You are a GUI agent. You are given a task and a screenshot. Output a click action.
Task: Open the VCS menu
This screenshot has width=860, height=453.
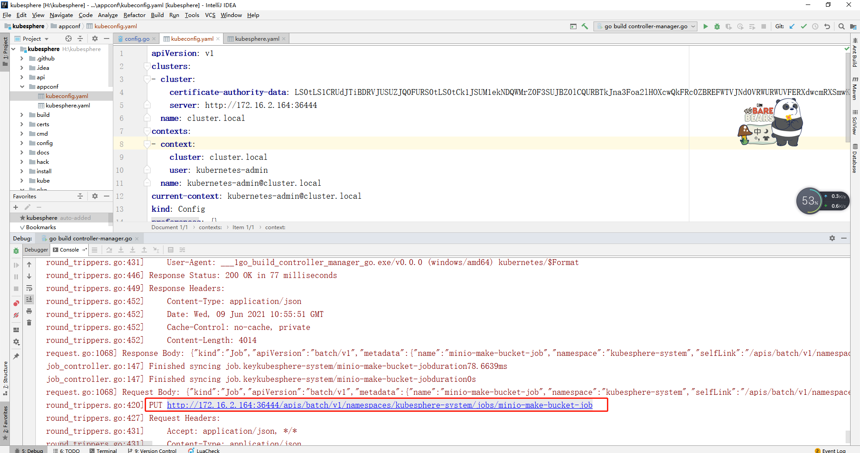(210, 15)
